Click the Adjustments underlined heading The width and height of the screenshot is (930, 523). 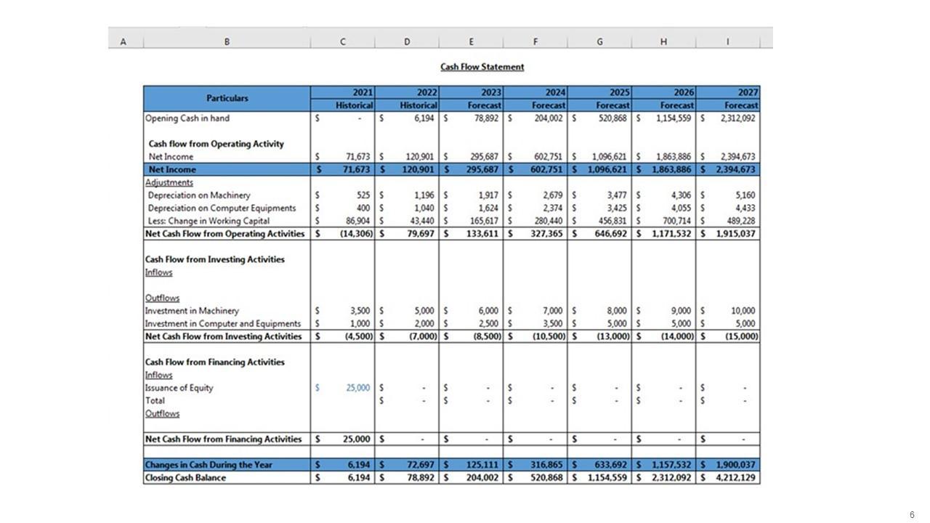pos(169,182)
